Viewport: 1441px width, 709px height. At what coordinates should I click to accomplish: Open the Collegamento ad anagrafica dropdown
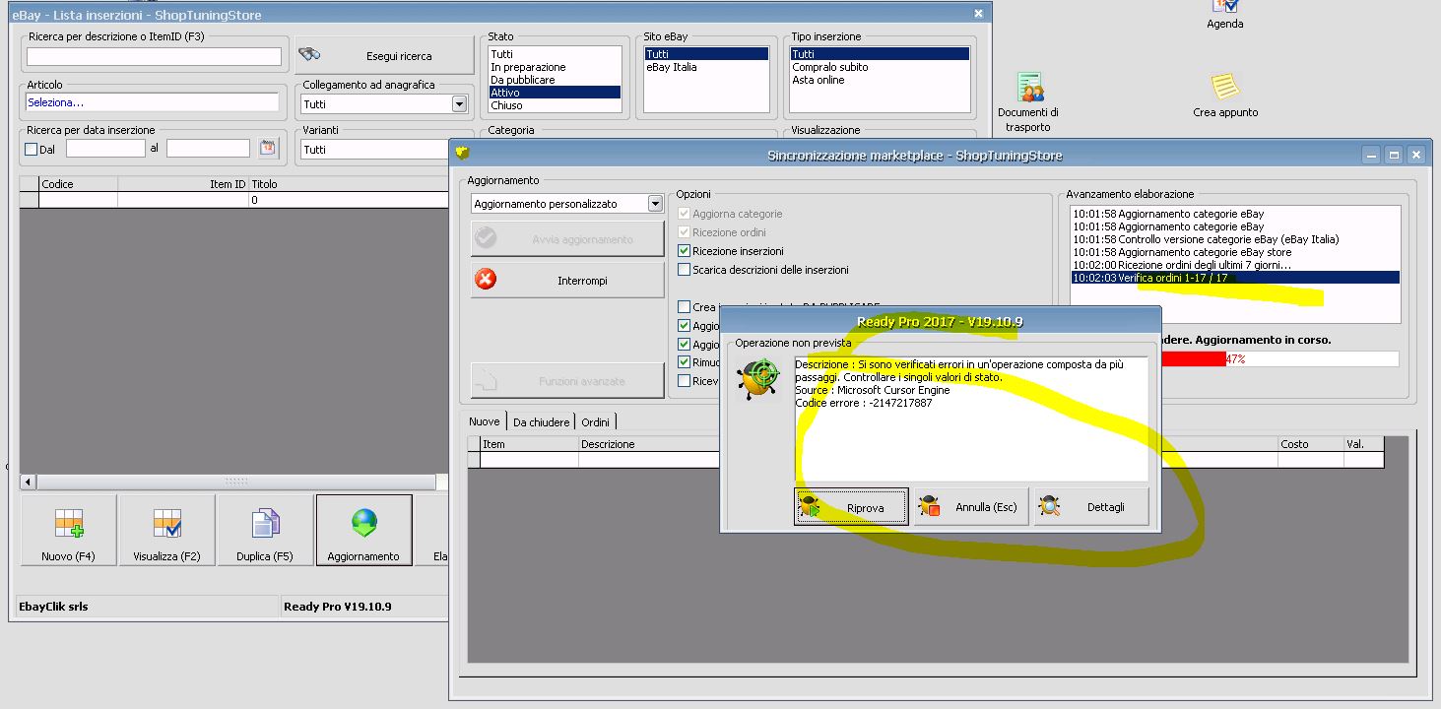[x=459, y=103]
